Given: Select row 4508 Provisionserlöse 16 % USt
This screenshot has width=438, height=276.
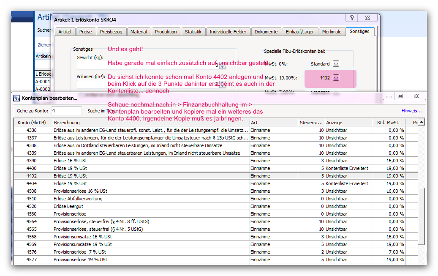Looking at the screenshot, I should 216,191.
